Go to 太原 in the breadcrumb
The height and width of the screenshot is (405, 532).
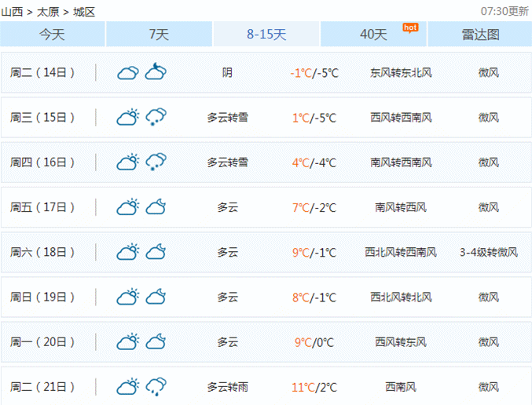pyautogui.click(x=48, y=12)
